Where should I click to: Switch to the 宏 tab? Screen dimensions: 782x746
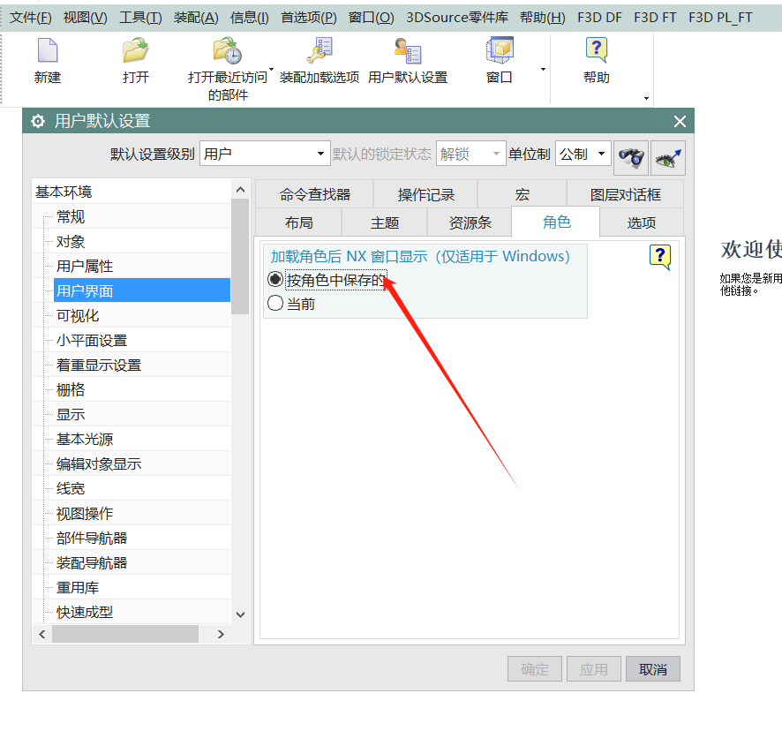523,194
